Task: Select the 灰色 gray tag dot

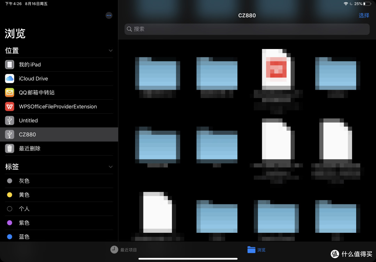Action: (x=10, y=181)
